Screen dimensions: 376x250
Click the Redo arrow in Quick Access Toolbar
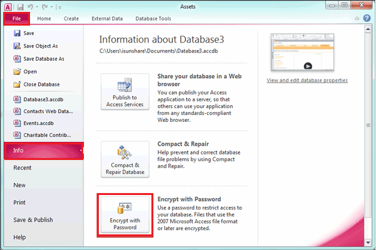click(44, 7)
